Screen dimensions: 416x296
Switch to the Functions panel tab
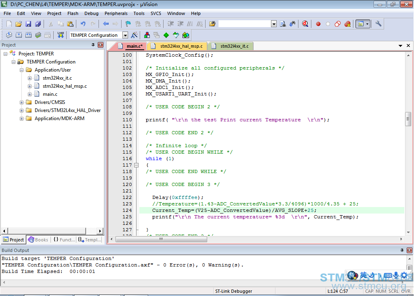64,240
